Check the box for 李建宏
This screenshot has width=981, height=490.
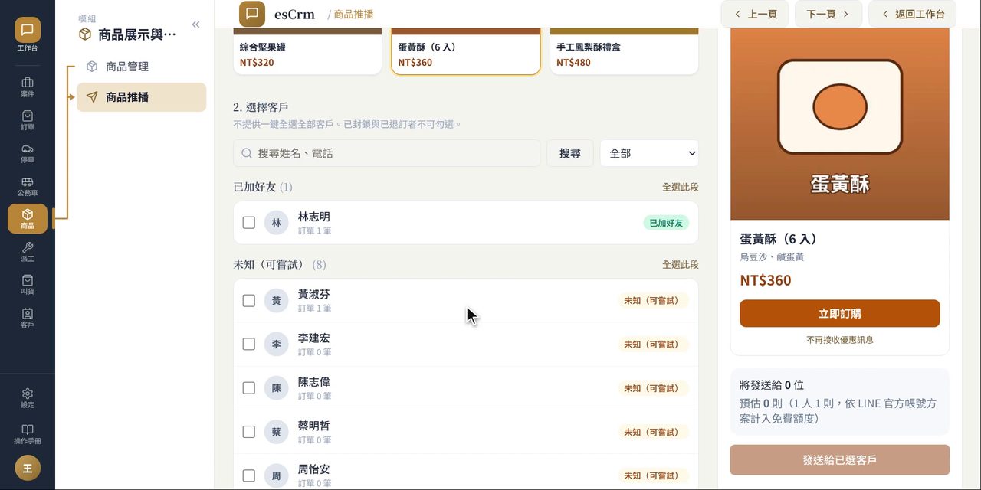point(248,344)
